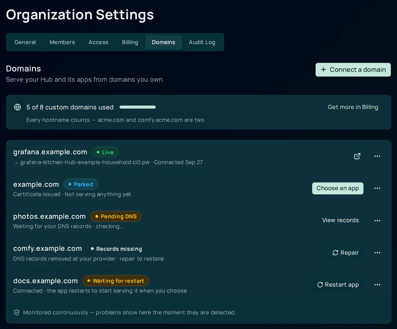Click Repair for comfy.example.com
The width and height of the screenshot is (397, 329).
point(345,253)
